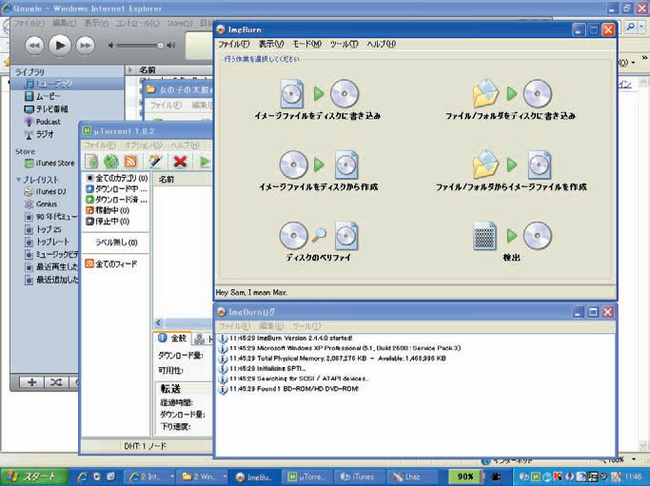Image resolution: width=650 pixels, height=486 pixels.
Task: Click iTunes previous track button
Action: tap(34, 45)
